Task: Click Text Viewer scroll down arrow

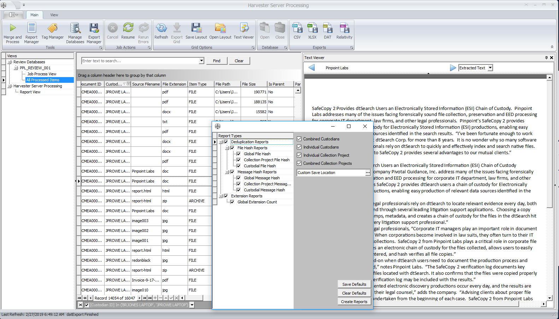Action: pyautogui.click(x=549, y=298)
